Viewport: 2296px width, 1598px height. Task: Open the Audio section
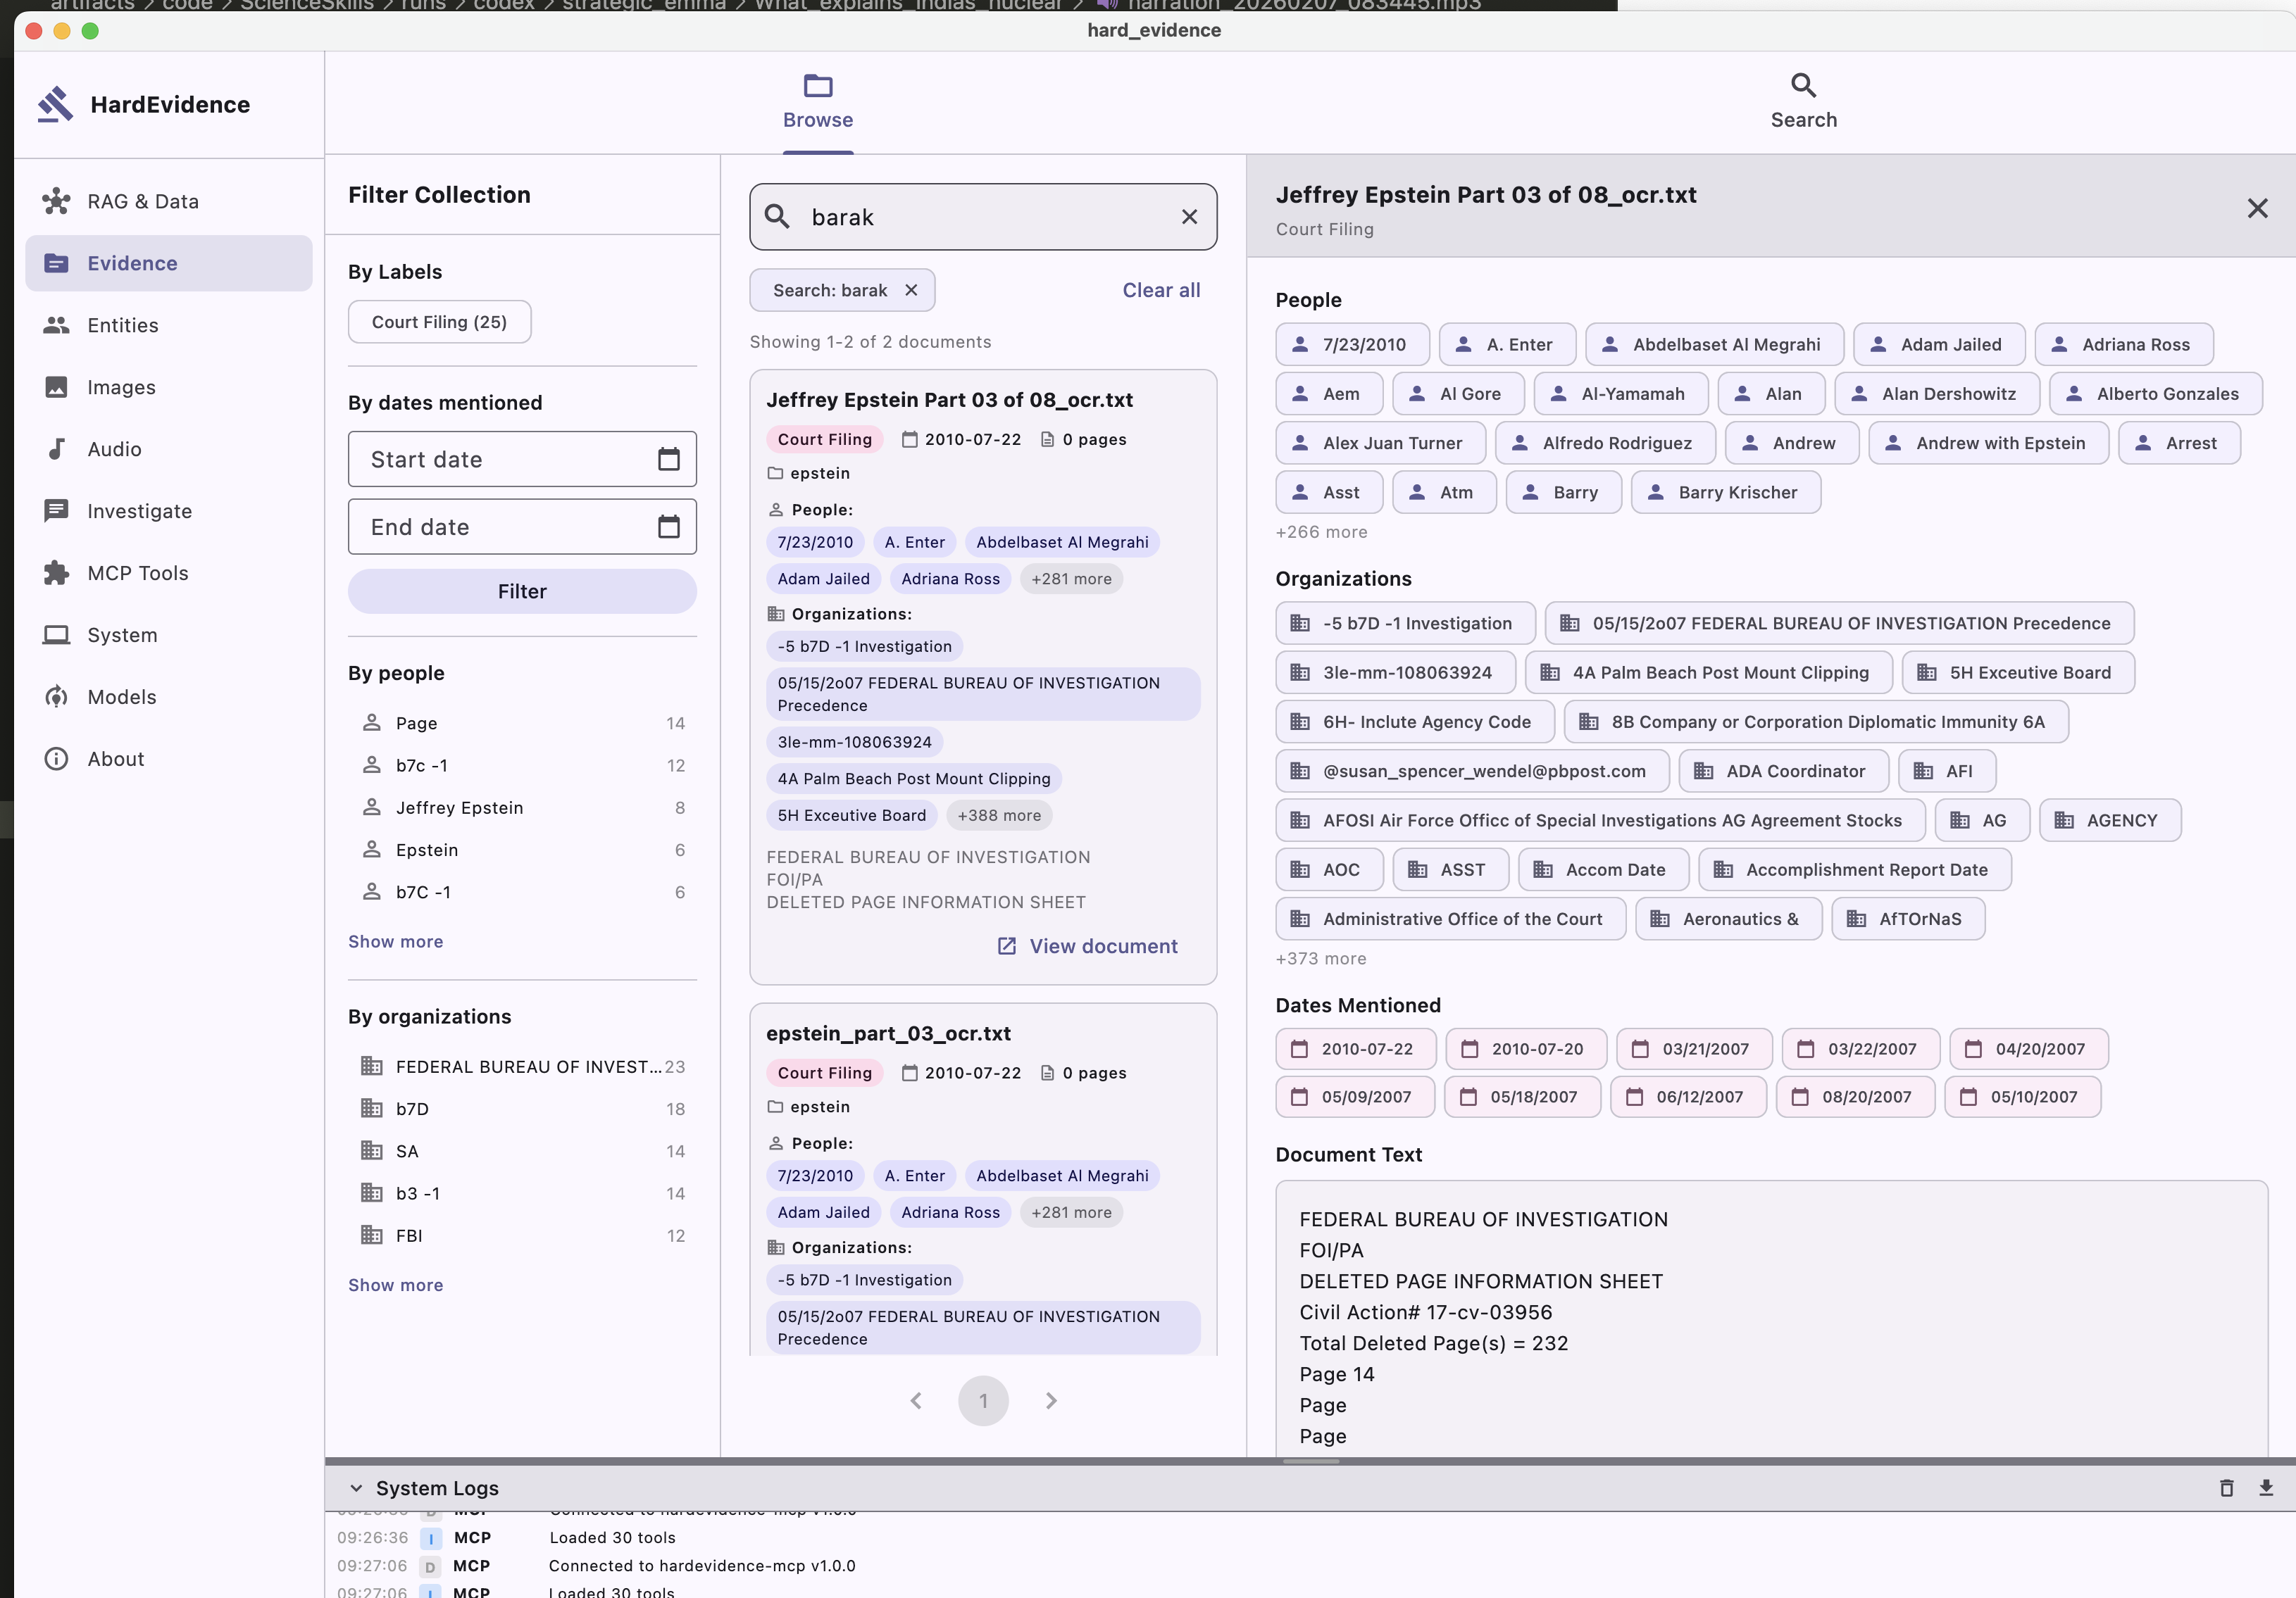[x=114, y=448]
